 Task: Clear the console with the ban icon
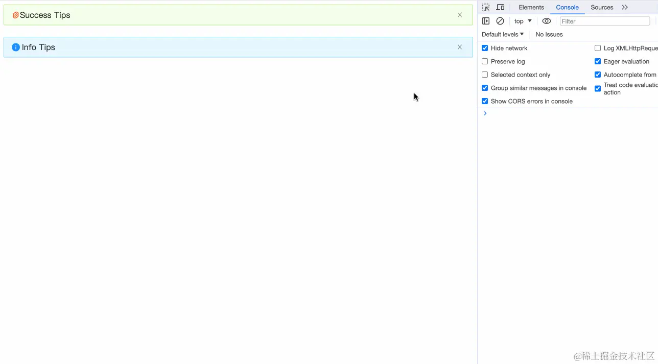[x=500, y=21]
